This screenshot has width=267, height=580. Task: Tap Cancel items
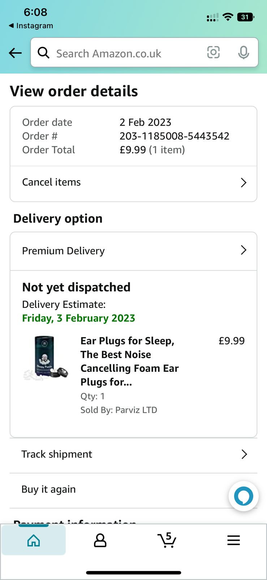coord(52,182)
